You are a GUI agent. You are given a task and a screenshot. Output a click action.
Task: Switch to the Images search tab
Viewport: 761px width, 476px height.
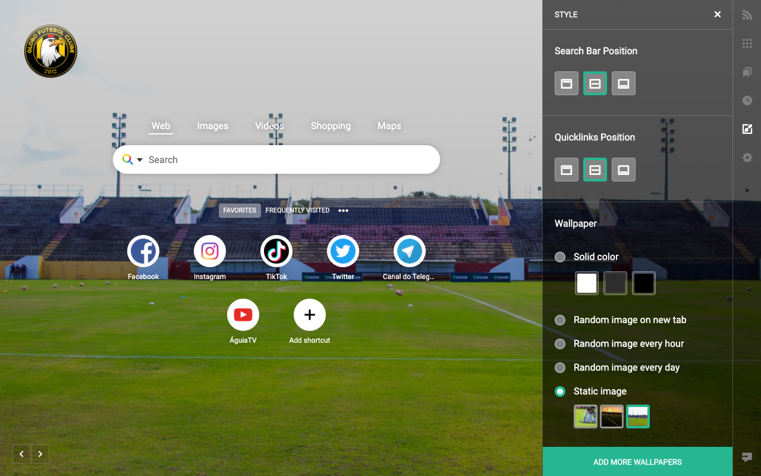pyautogui.click(x=213, y=126)
